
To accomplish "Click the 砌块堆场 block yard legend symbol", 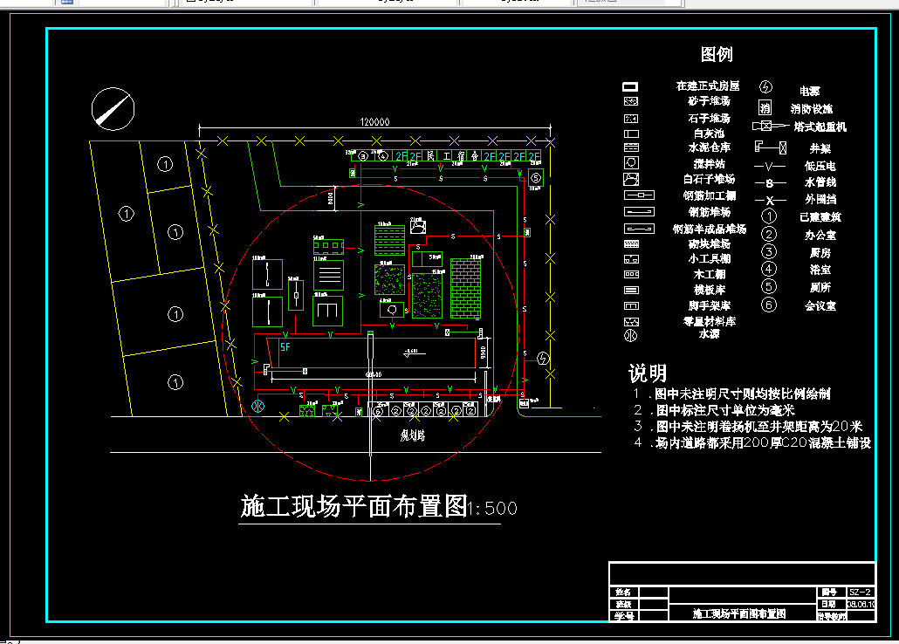I will (x=633, y=244).
